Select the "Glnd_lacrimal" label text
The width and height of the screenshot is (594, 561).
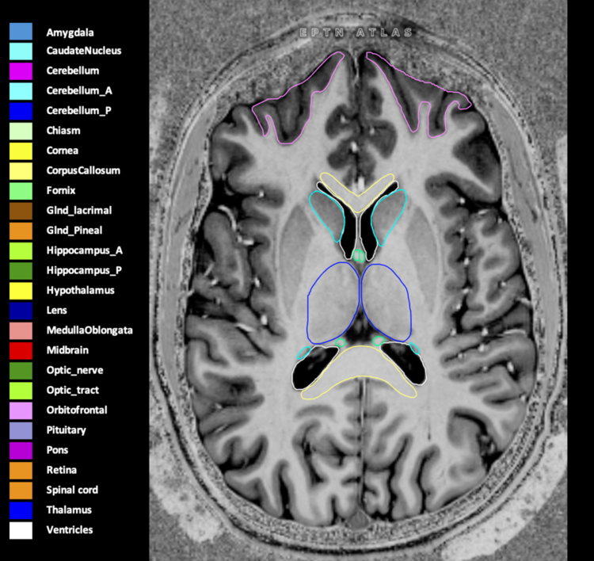click(x=78, y=211)
